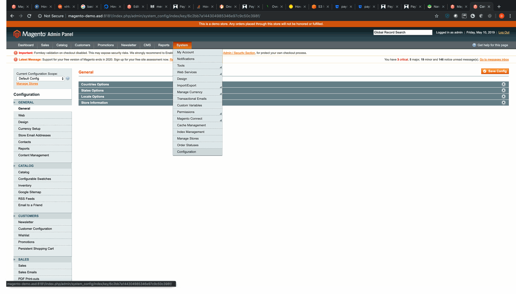Expand the States Options section
516x294 pixels.
[x=293, y=90]
